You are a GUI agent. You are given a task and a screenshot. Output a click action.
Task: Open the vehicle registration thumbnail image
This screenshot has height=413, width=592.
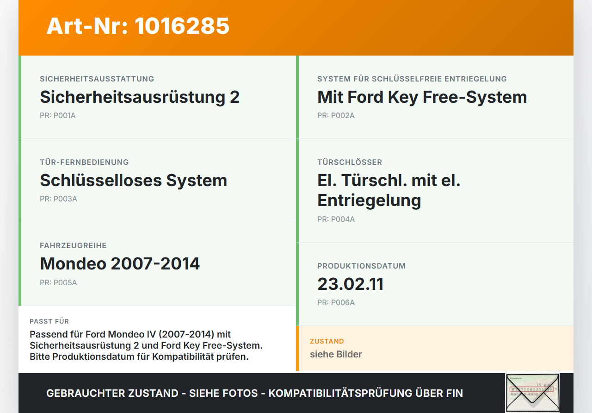(x=532, y=393)
